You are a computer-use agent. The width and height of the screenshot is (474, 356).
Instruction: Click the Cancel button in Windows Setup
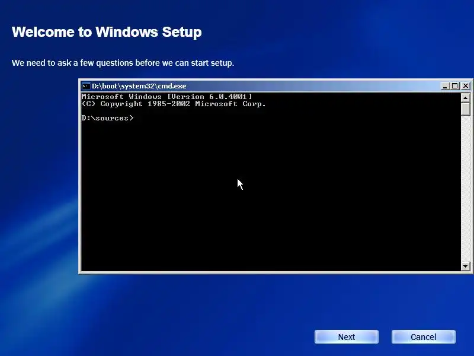click(x=423, y=337)
